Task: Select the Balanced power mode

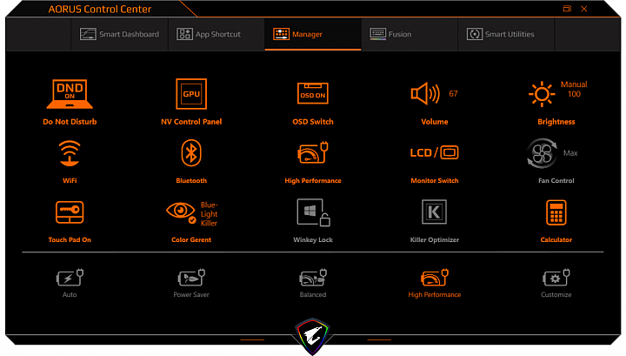Action: [x=313, y=283]
